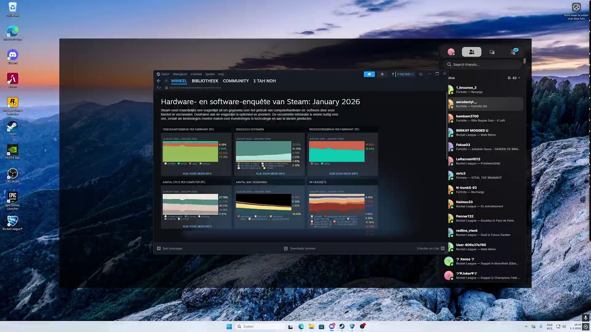
Task: Open the Vrienden menu
Action: point(196,74)
